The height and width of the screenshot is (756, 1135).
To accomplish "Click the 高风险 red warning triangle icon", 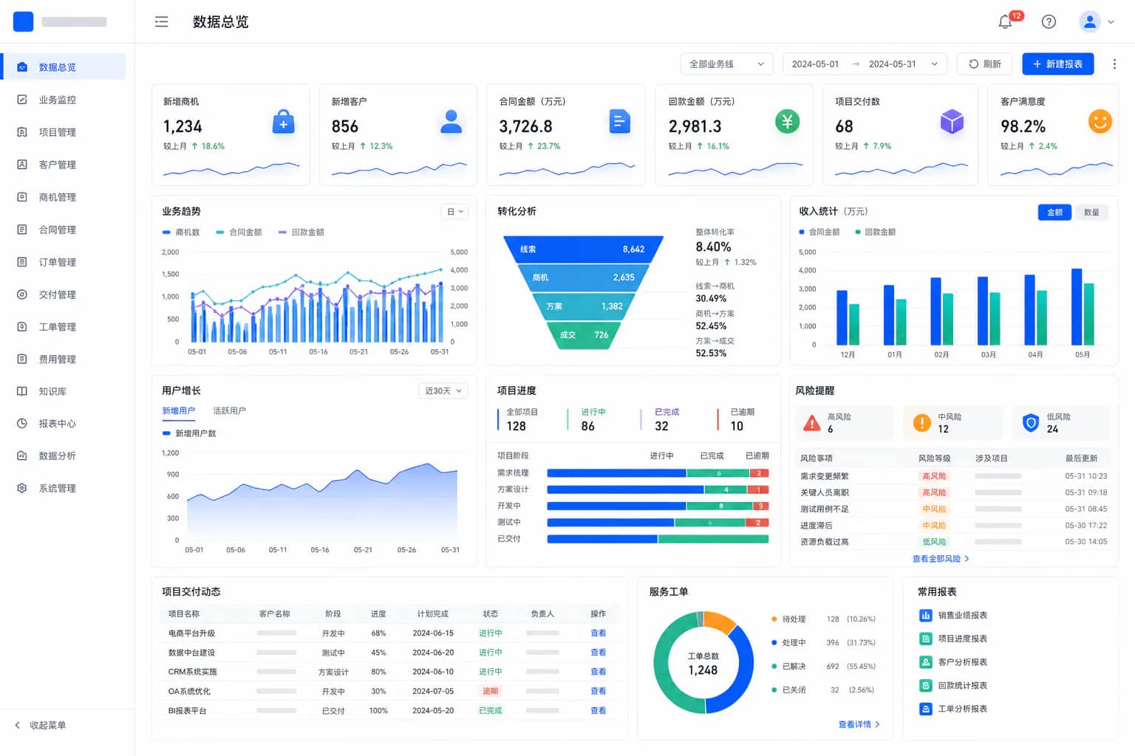I will (812, 423).
